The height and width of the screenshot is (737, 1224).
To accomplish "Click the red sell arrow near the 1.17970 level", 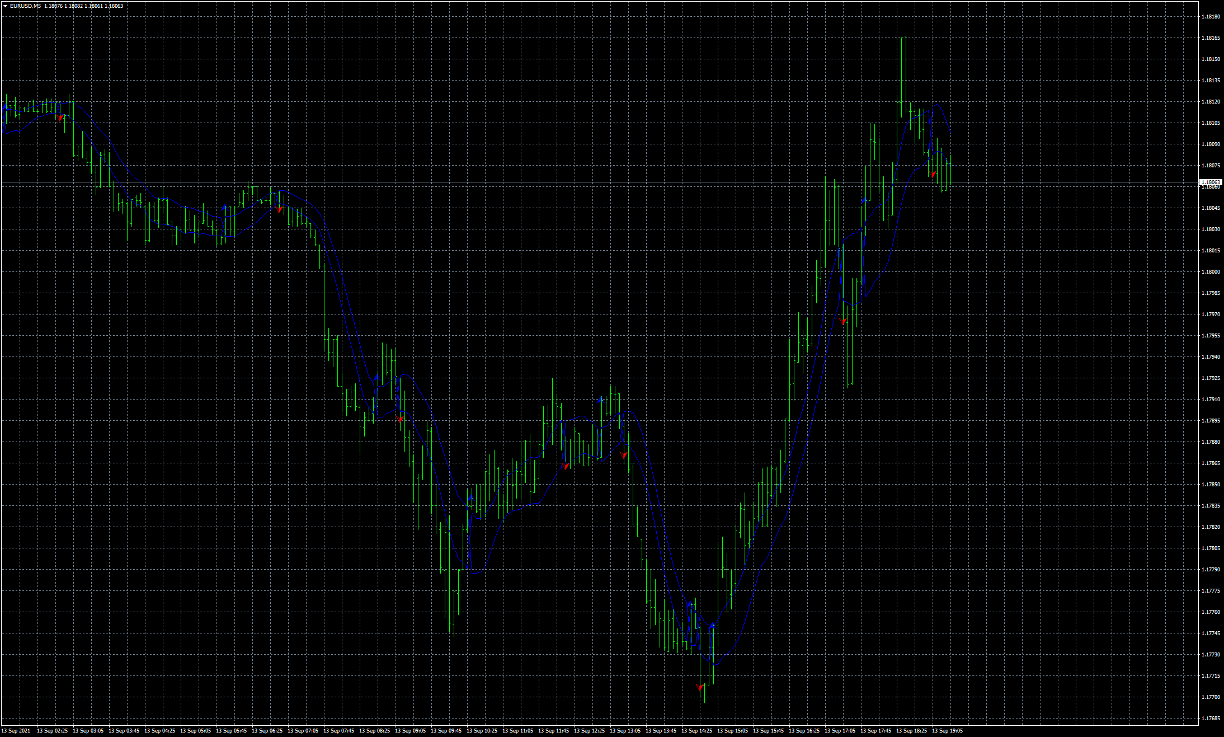I will 844,322.
